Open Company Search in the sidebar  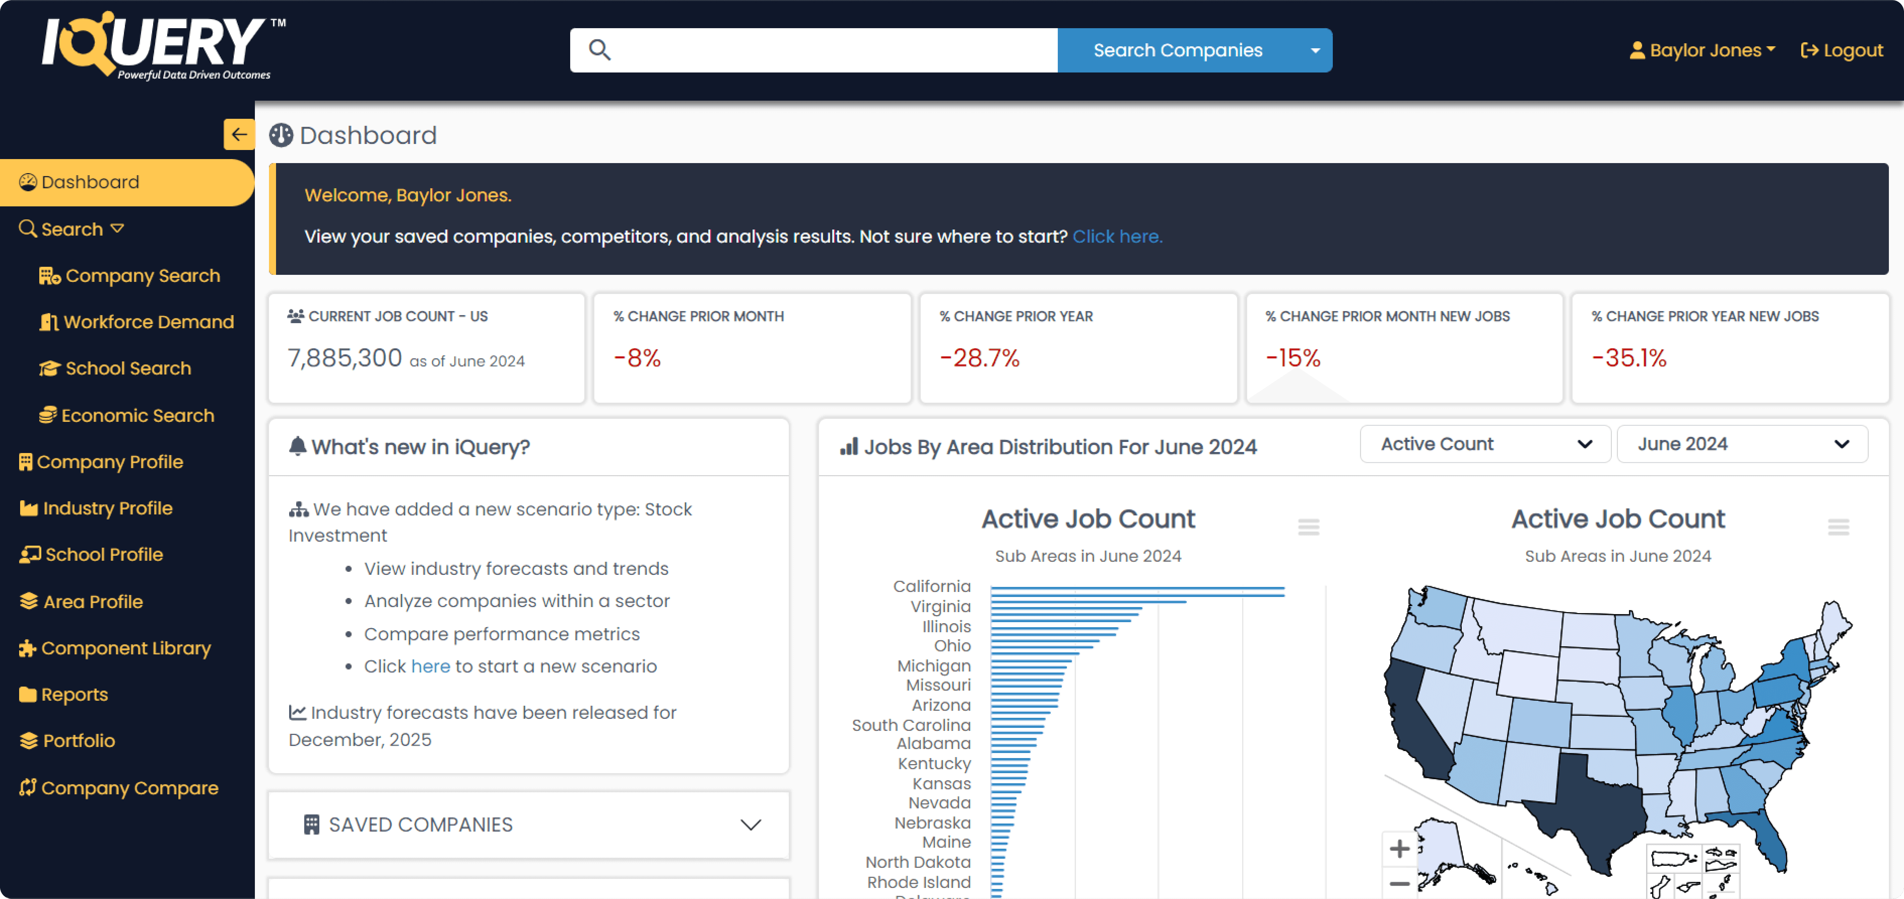pos(129,276)
